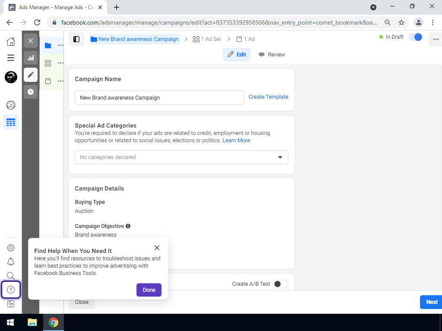
Task: Toggle the sidebar expand panel icon at bottom
Action: 11,304
